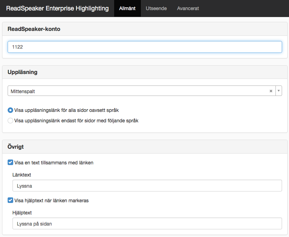Toggle 'Visa hjälptext när länken markeras' checkbox

pos(10,200)
